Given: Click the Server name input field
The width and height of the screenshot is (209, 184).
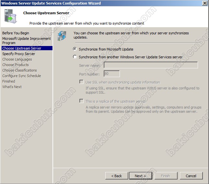Looking at the screenshot, I should pyautogui.click(x=151, y=65).
